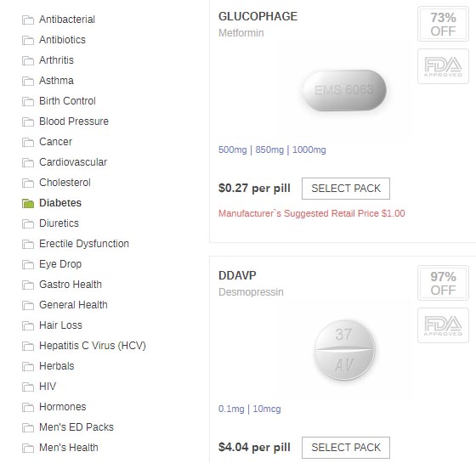
Task: Open the GLUCOPHAGE product title
Action: [x=258, y=16]
